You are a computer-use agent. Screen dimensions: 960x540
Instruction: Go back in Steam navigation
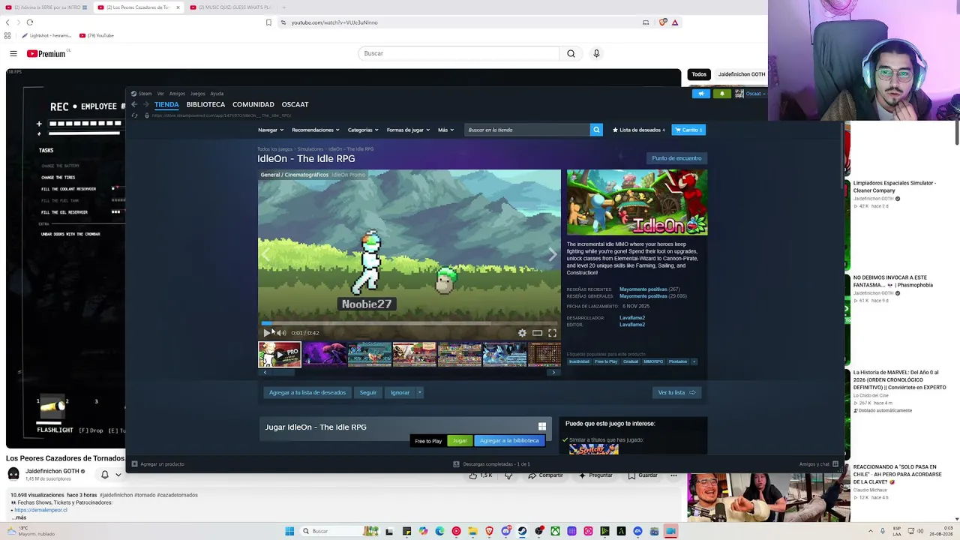[x=134, y=104]
